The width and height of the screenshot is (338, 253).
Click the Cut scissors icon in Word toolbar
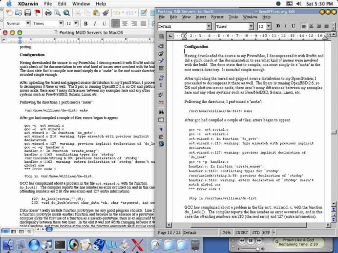click(78, 13)
